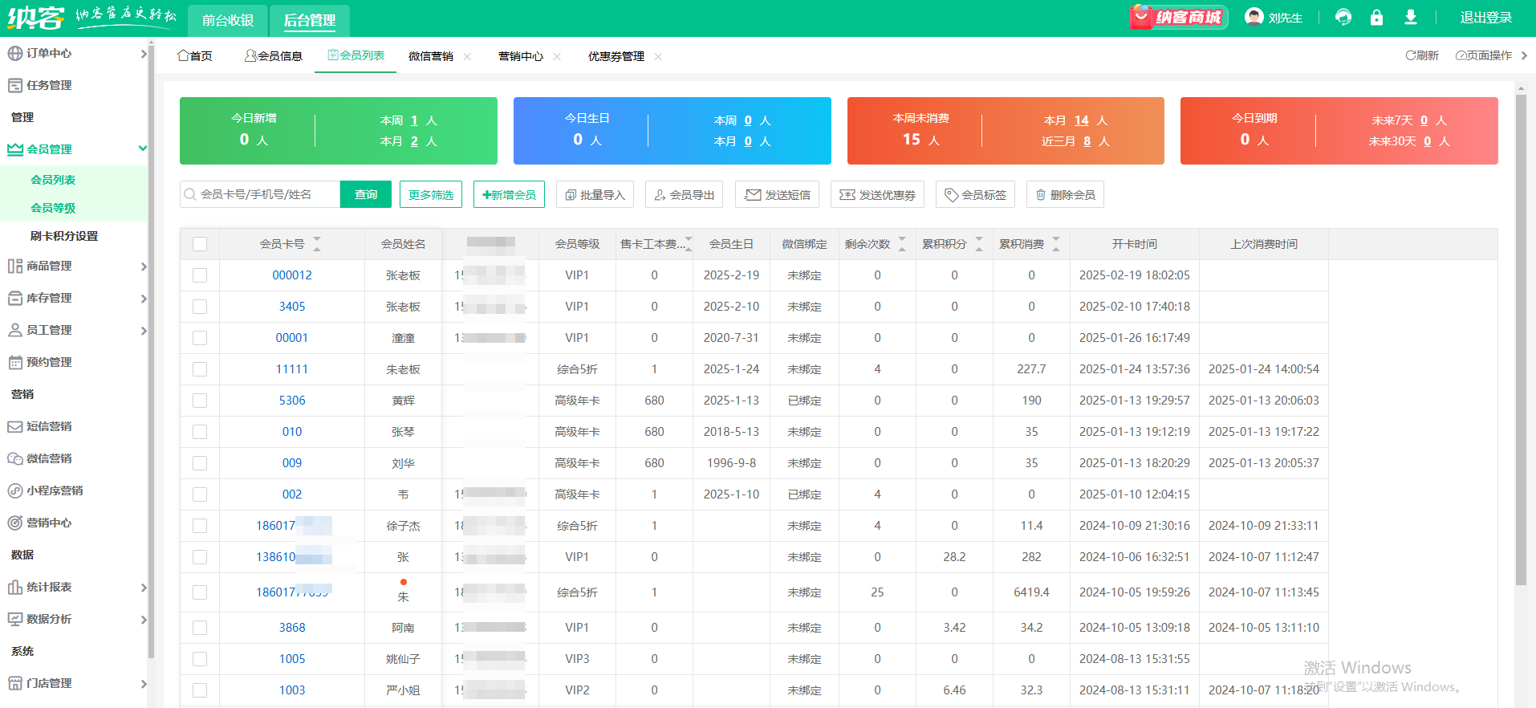Open member card number 002 link
Image resolution: width=1536 pixels, height=708 pixels.
(x=292, y=494)
